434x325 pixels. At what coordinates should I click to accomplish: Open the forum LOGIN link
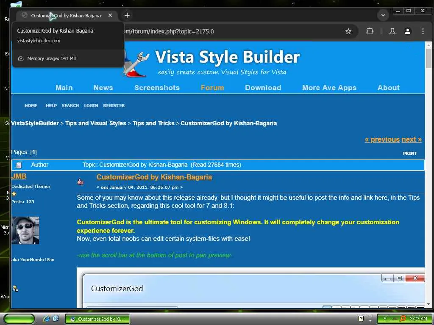click(91, 105)
